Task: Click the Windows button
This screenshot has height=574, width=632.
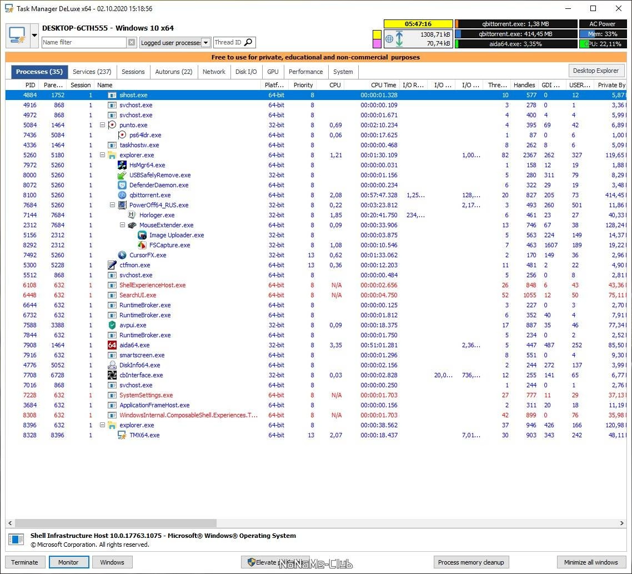Action: [112, 562]
